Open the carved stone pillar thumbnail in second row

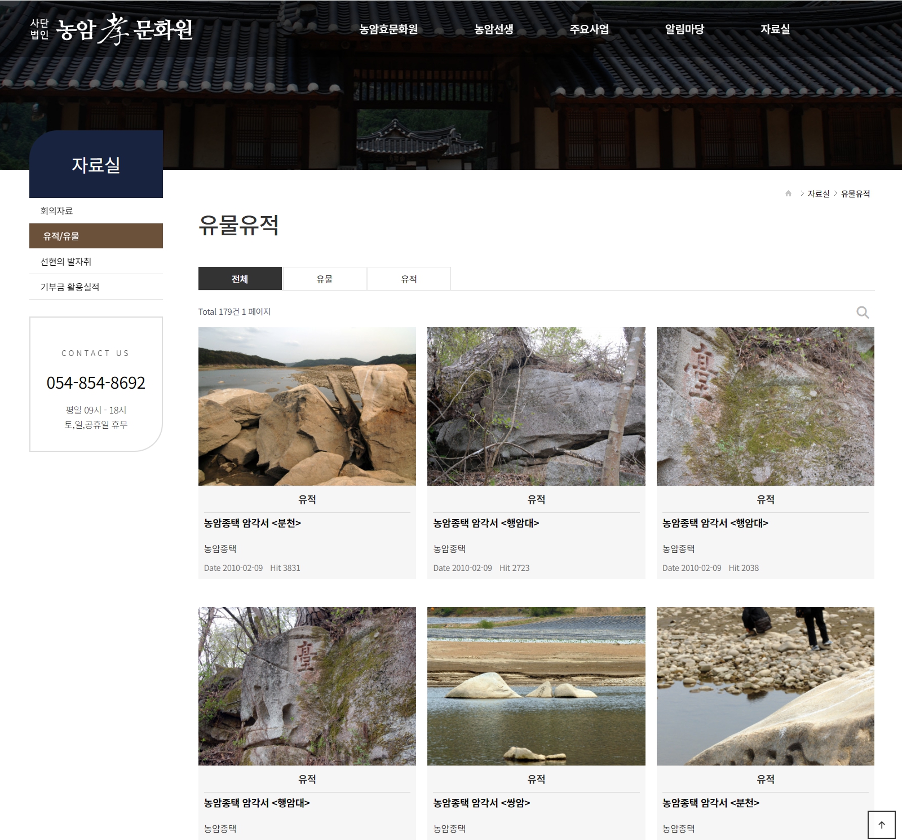click(307, 686)
